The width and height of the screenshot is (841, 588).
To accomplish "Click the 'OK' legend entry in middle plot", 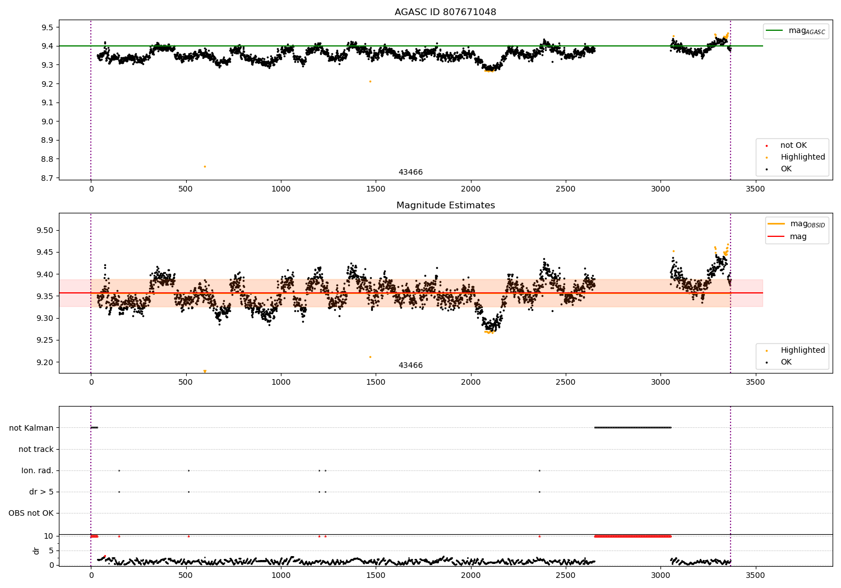I will pos(779,362).
